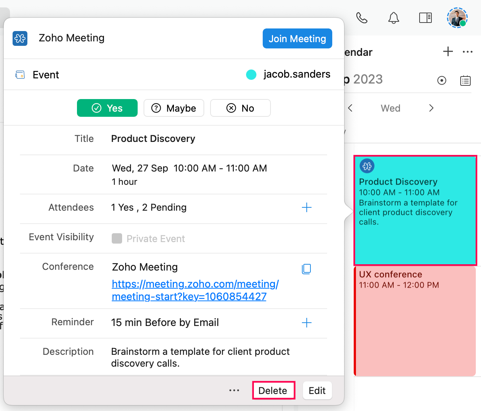Image resolution: width=481 pixels, height=411 pixels.
Task: Switch to the calendar agenda list view
Action: click(465, 81)
